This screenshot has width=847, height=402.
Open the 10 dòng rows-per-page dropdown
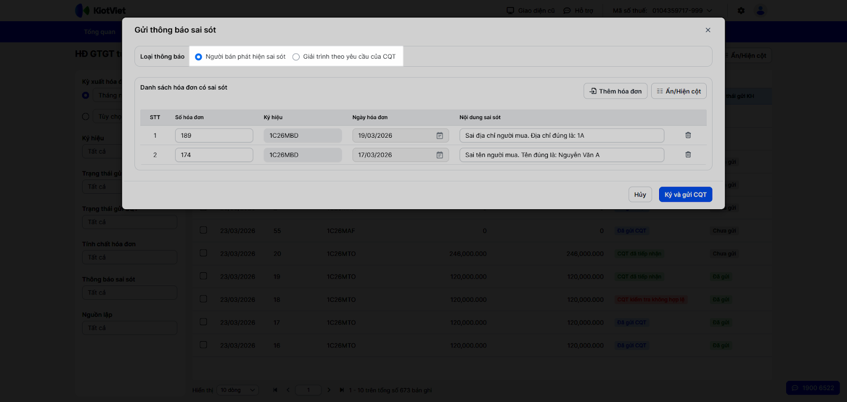coord(238,390)
